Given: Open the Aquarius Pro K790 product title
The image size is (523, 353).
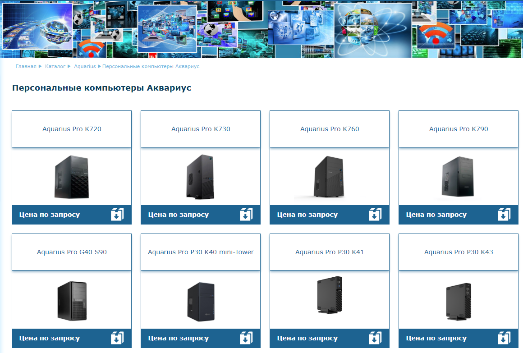Looking at the screenshot, I should click(x=459, y=129).
